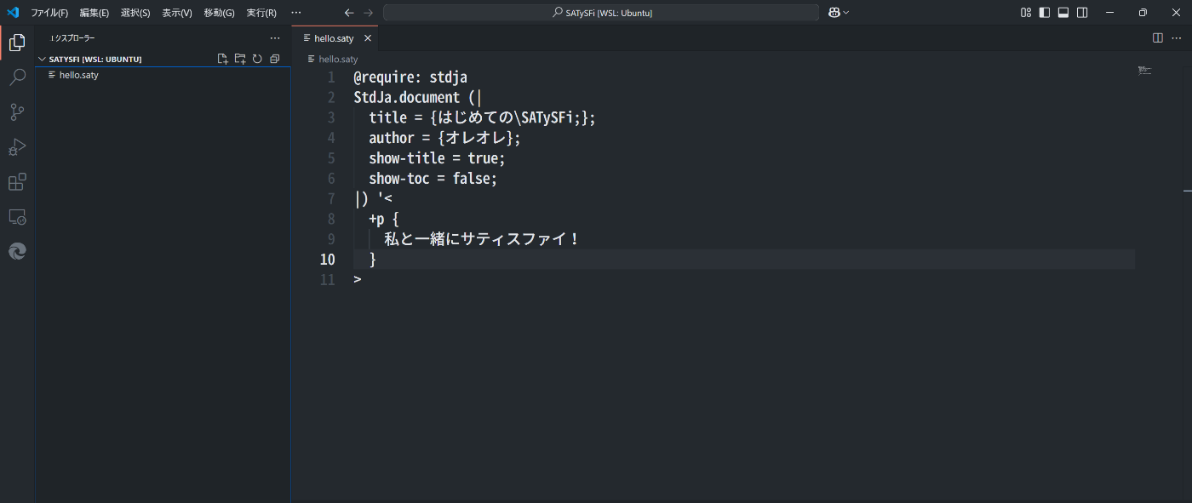Open the 表示(V) menu
The height and width of the screenshot is (503, 1192).
pos(177,13)
